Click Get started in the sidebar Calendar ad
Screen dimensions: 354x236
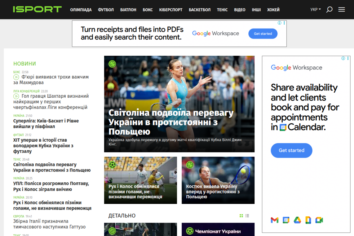tap(291, 151)
